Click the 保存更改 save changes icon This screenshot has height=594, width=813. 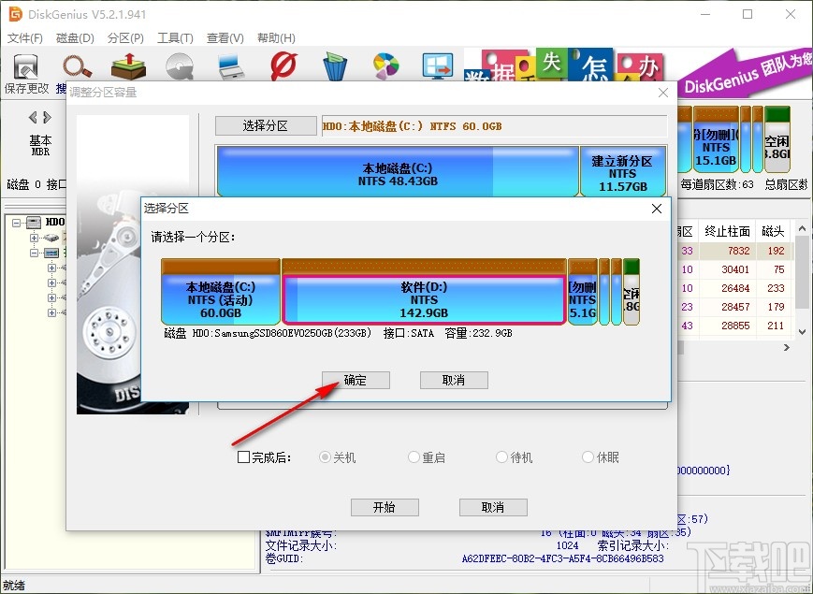tap(25, 67)
